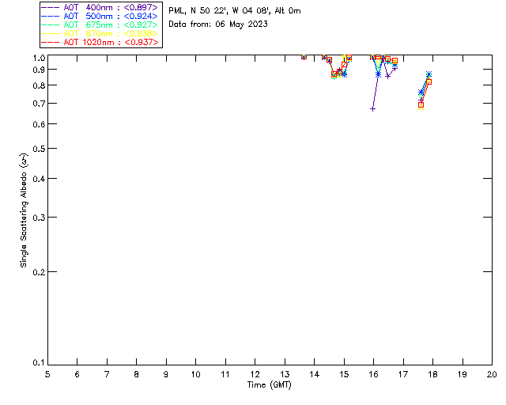The image size is (506, 405).
Task: Click the blue dashed line sample in the legend
Action: [51, 17]
